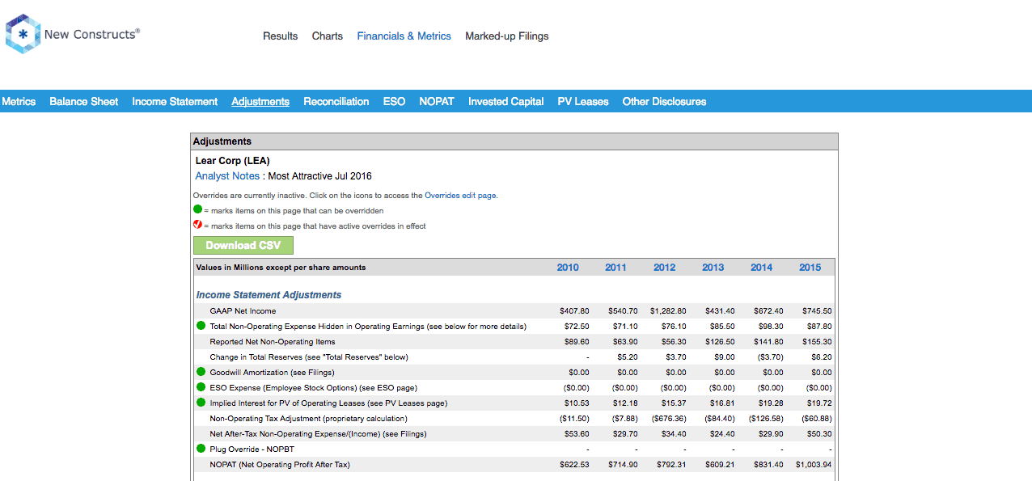The image size is (1032, 481).
Task: Select the Financials & Metrics tab
Action: point(404,36)
